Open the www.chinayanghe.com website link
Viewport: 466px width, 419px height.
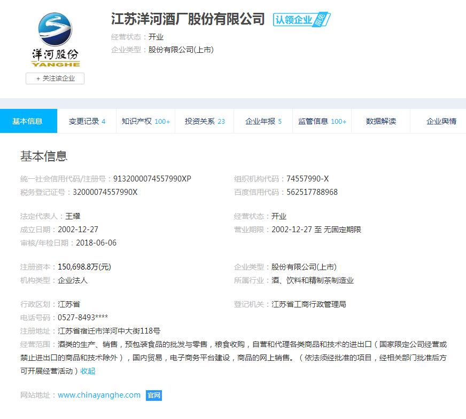99,395
